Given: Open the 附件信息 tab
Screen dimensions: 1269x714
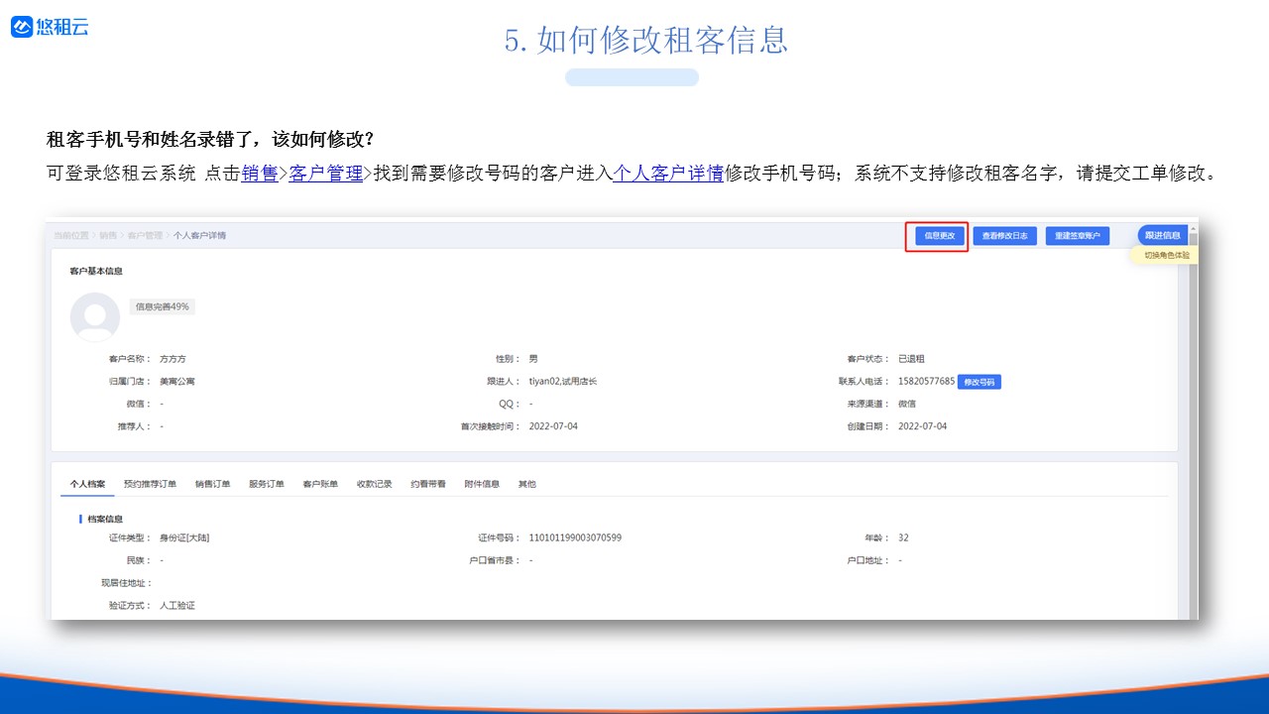Looking at the screenshot, I should (482, 484).
